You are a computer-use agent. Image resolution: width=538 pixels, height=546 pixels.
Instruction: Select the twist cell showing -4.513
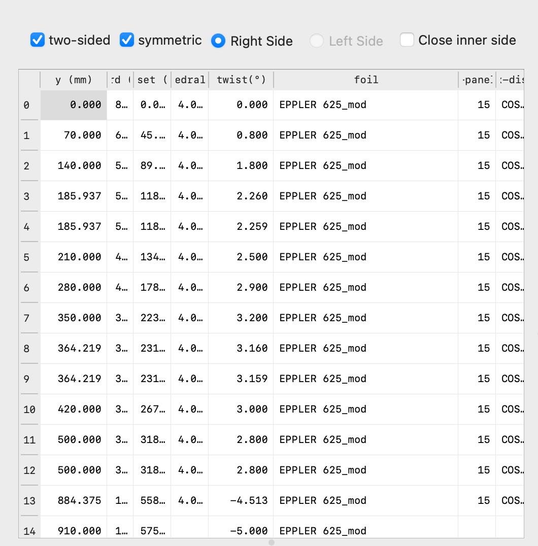pos(241,501)
